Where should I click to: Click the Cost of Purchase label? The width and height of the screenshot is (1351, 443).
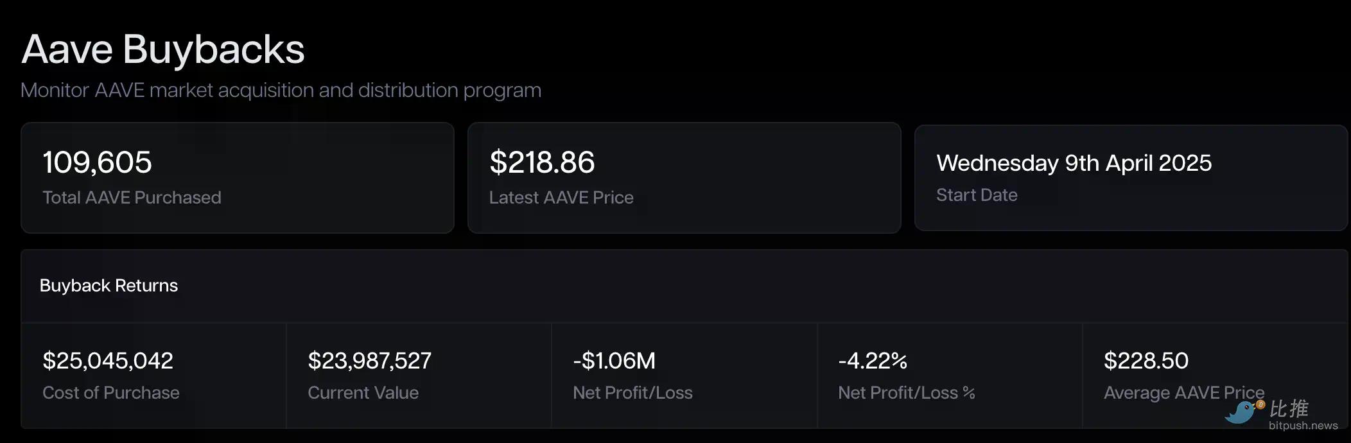pyautogui.click(x=111, y=393)
